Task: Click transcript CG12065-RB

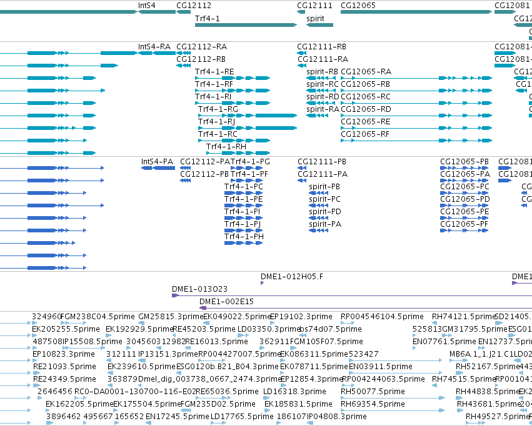Action: click(416, 91)
